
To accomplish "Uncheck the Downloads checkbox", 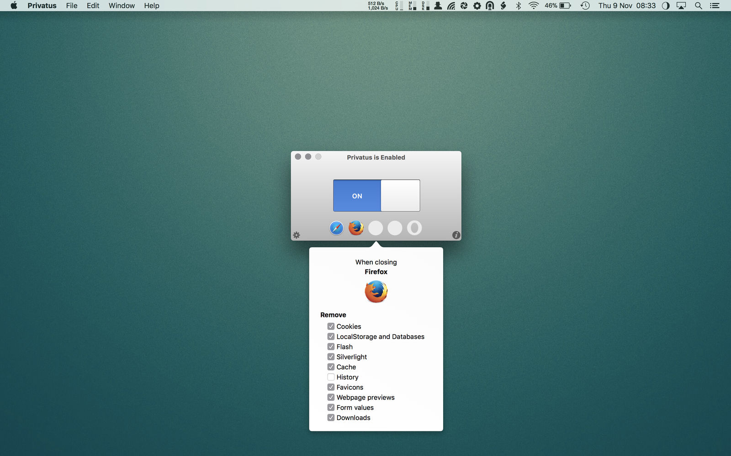I will pyautogui.click(x=331, y=418).
